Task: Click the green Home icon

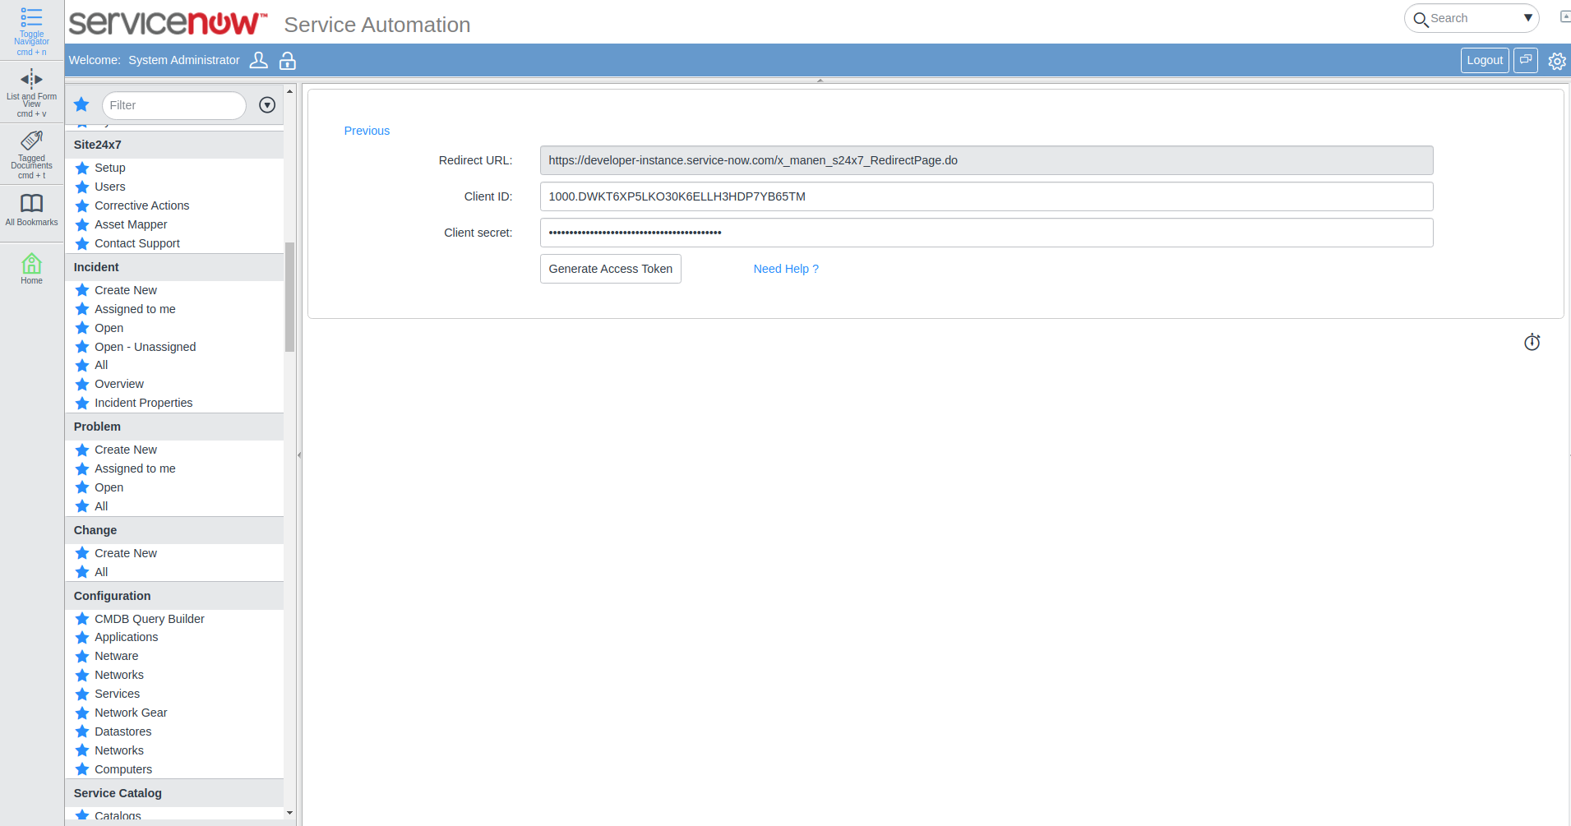Action: tap(30, 265)
